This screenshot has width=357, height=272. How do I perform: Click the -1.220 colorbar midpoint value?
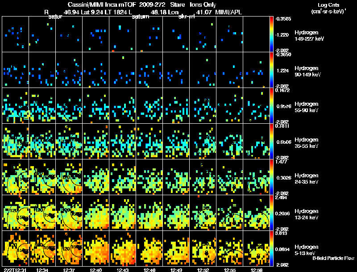[282, 35]
